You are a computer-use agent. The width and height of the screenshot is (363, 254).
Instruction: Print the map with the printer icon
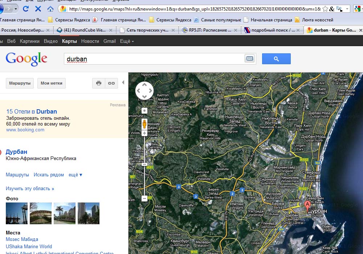[99, 83]
